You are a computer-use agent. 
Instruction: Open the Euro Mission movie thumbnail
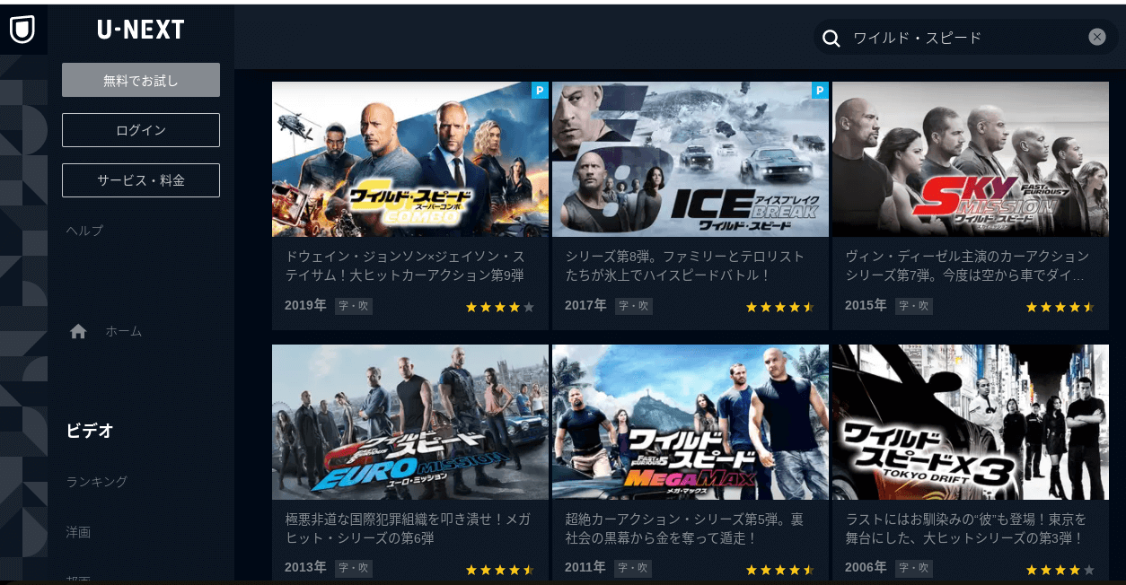point(410,423)
